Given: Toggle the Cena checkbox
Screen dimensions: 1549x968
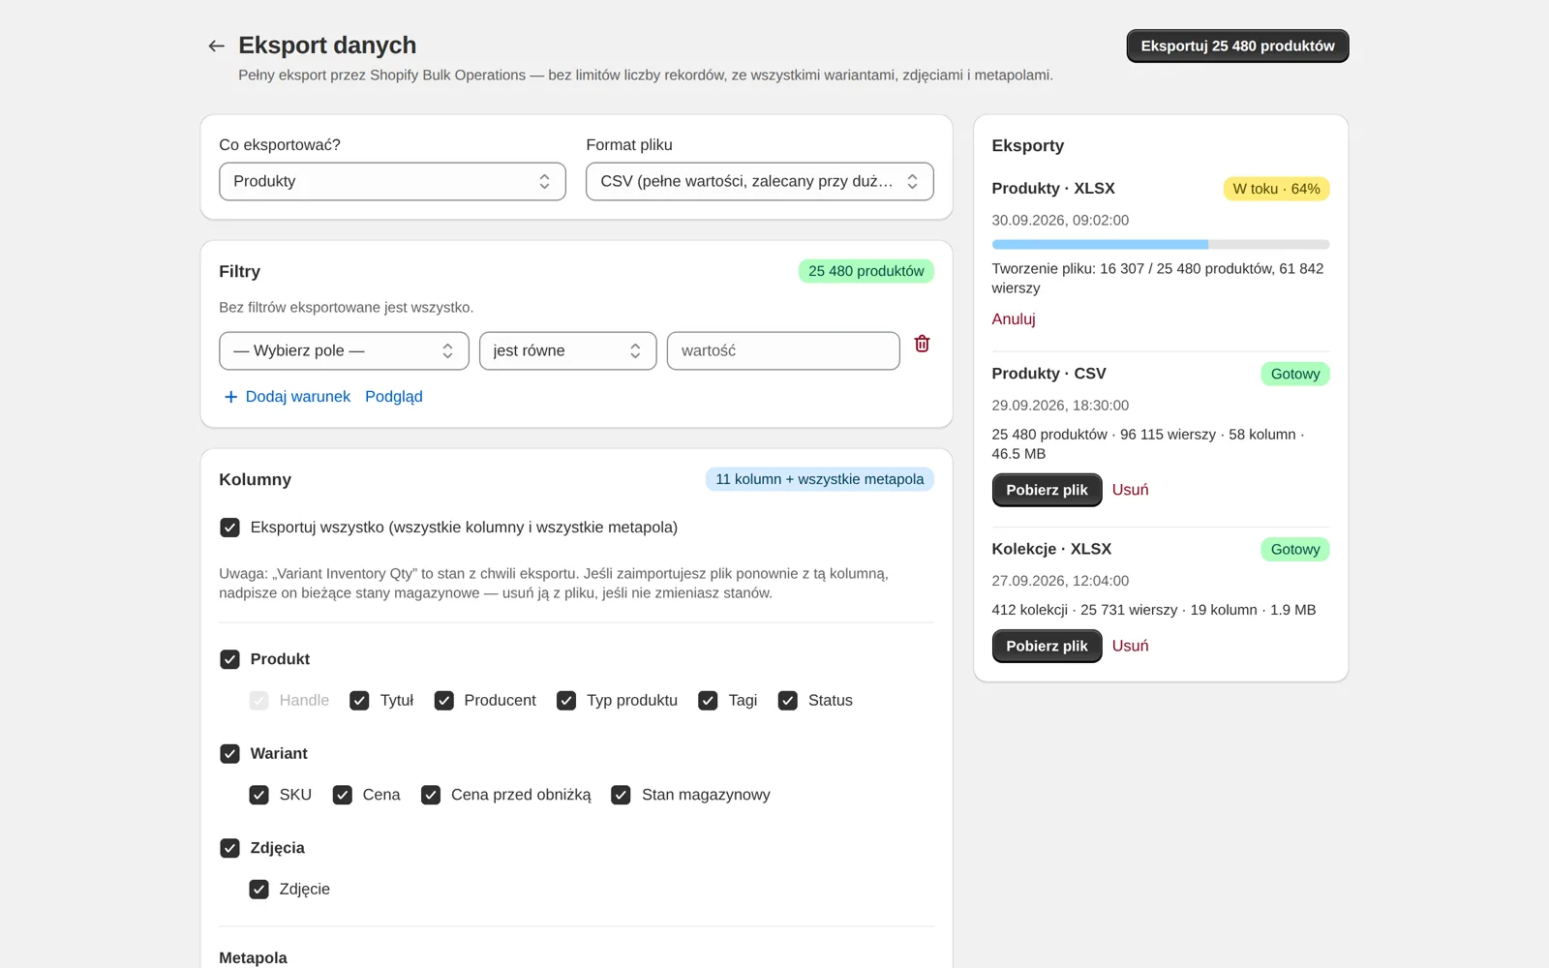Looking at the screenshot, I should tap(342, 795).
